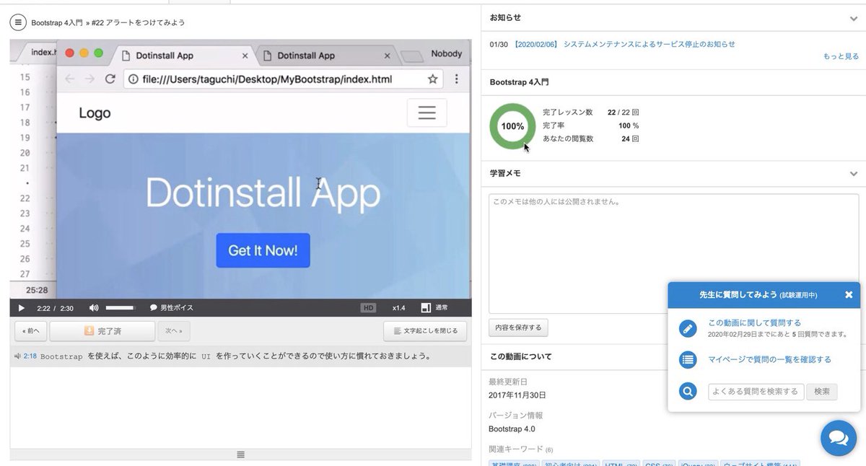Collapse the 学習メモ section chevron
The image size is (866, 466).
pyautogui.click(x=854, y=174)
